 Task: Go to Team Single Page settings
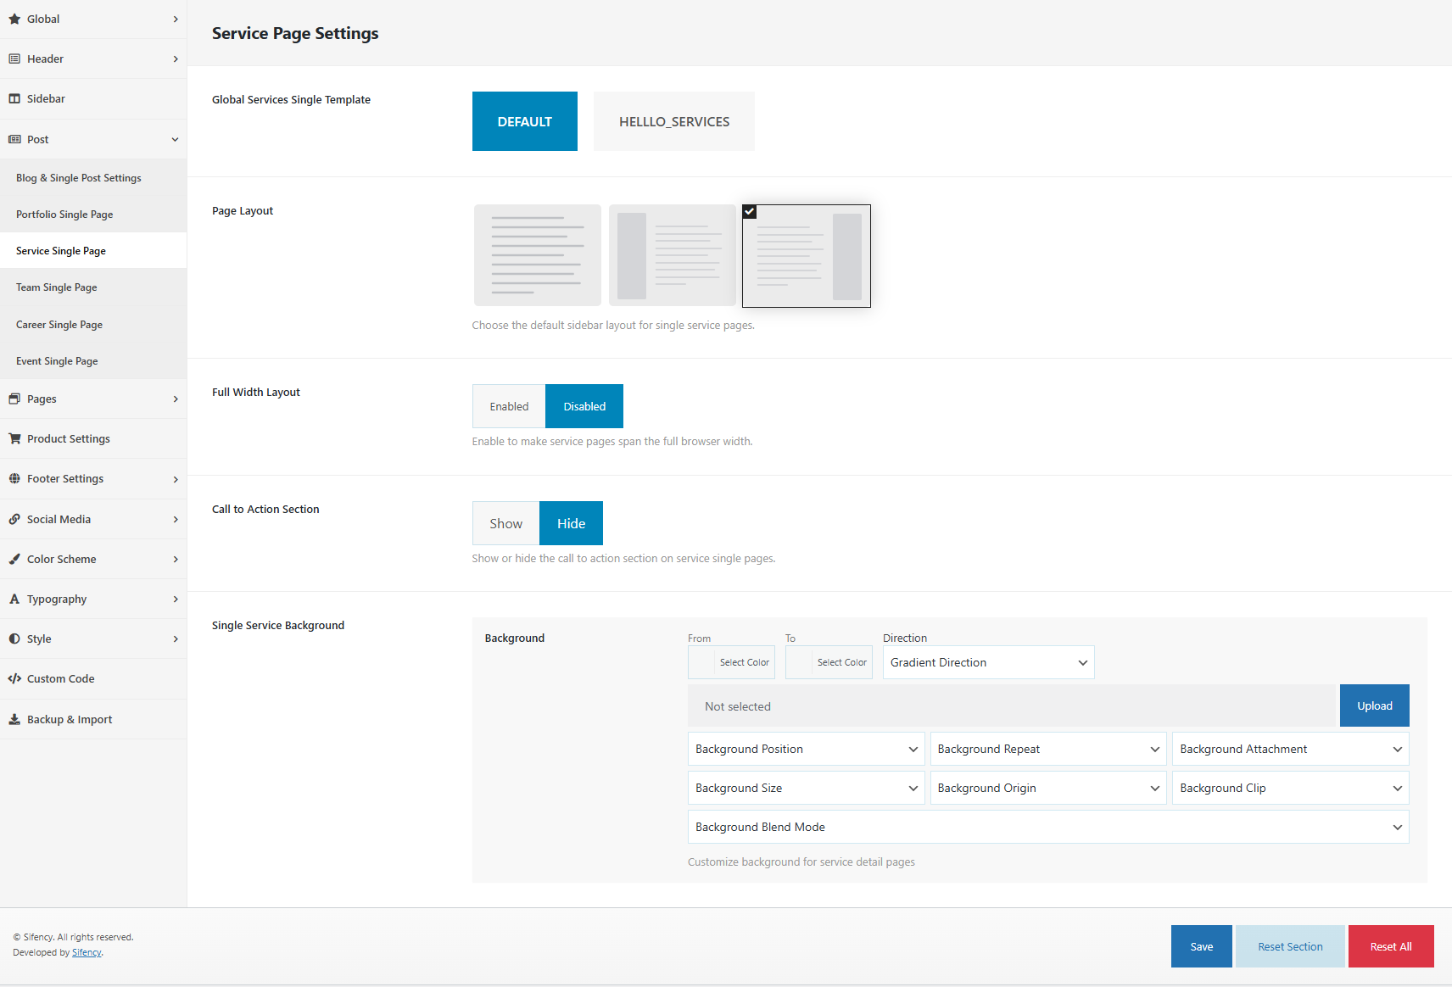[x=57, y=287]
